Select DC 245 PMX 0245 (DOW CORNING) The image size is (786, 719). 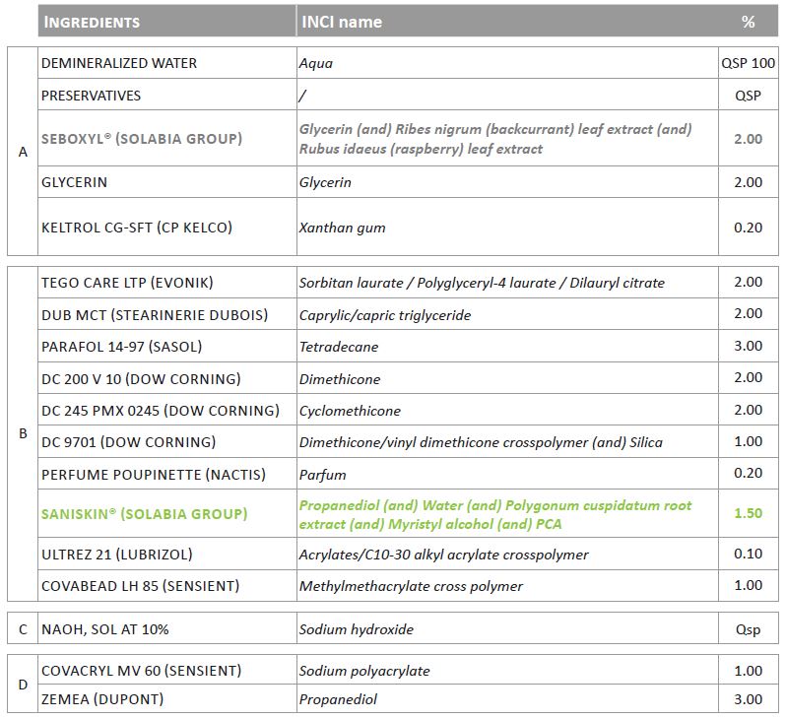[x=161, y=411]
